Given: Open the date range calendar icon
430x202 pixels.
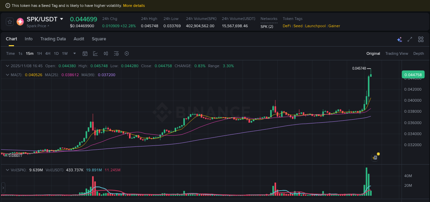Looking at the screenshot, I should 85,53.
